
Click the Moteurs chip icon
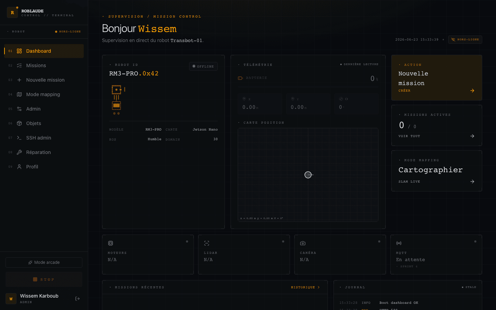tap(111, 243)
